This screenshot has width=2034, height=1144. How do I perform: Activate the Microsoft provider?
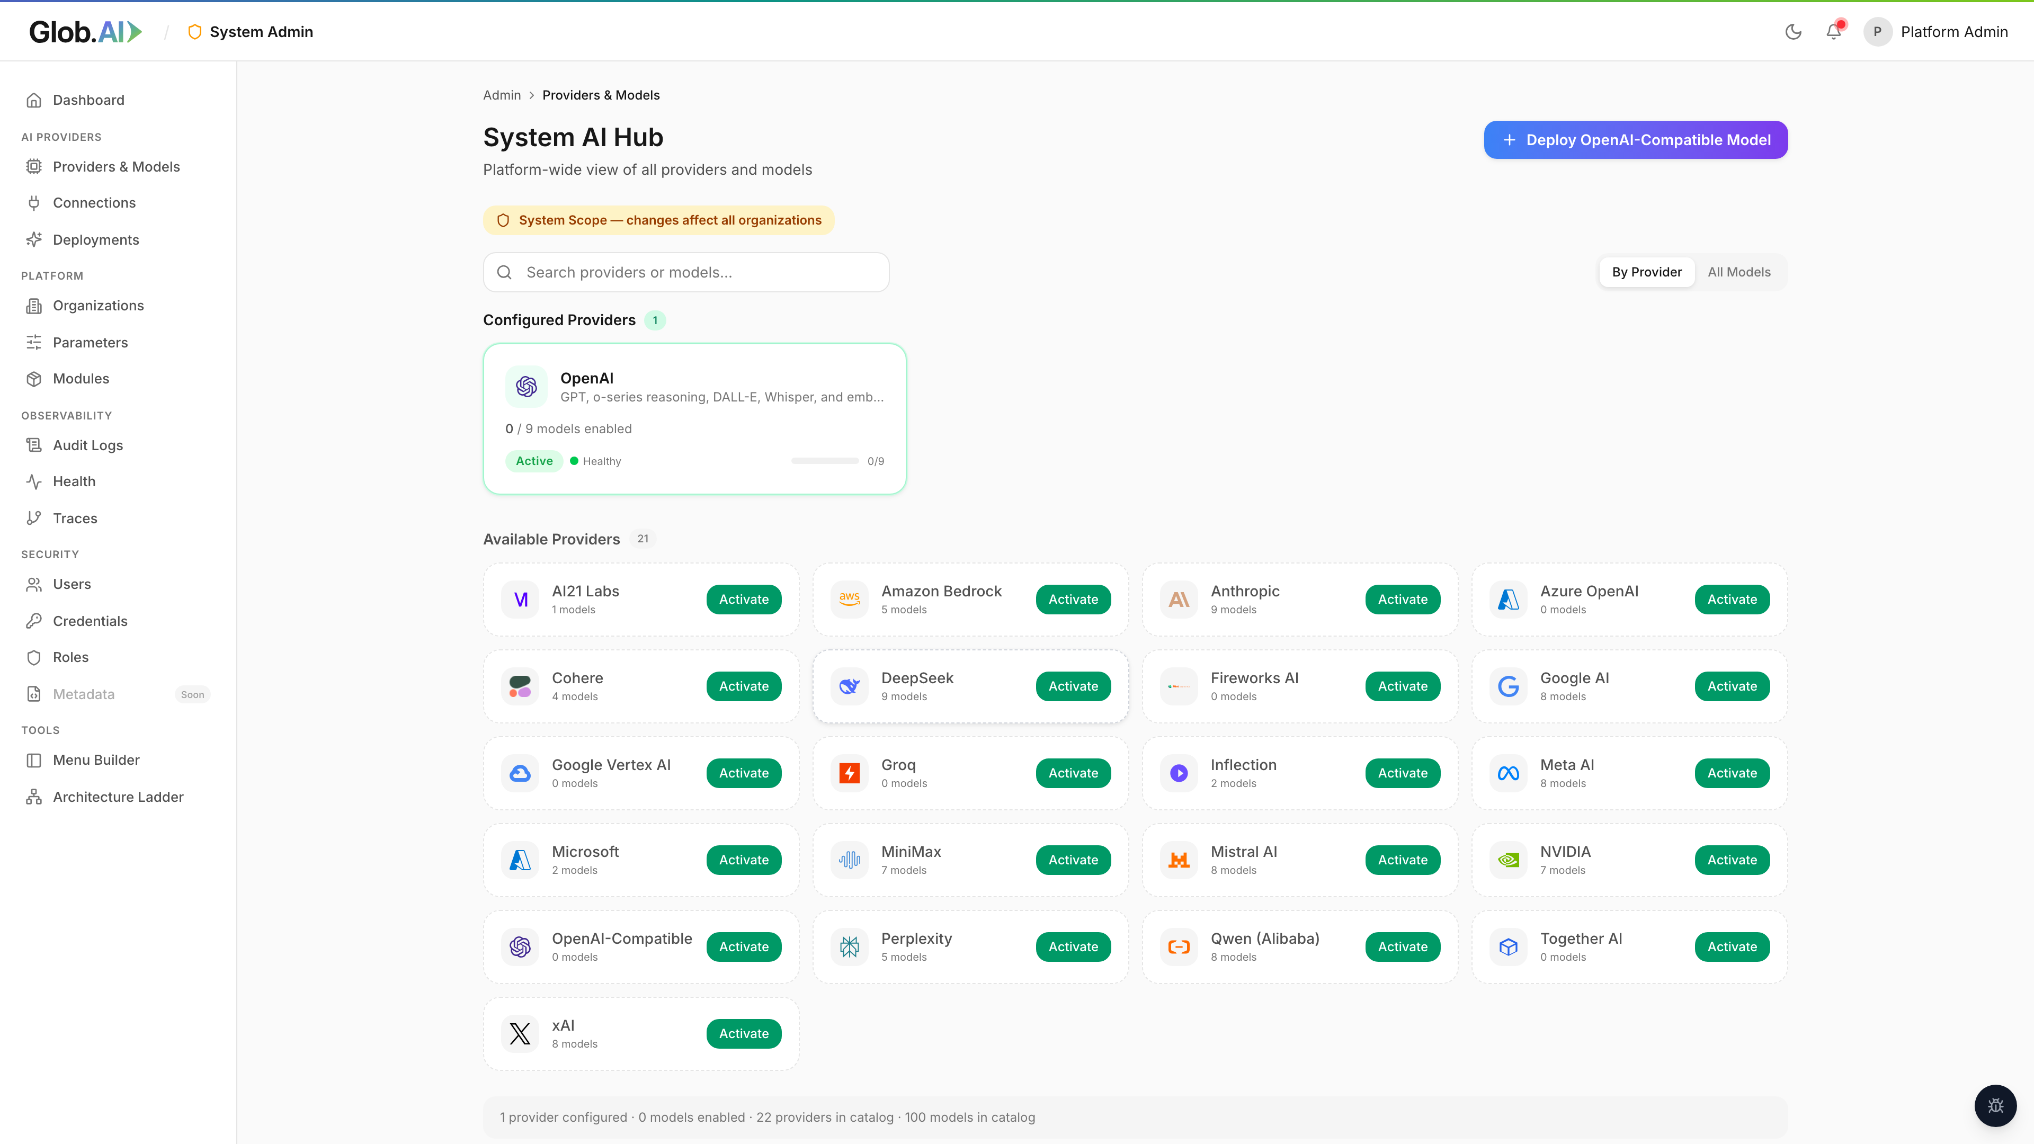pos(744,860)
